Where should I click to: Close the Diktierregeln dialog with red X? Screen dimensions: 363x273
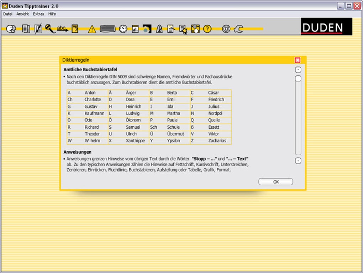pos(298,60)
